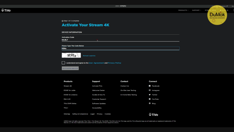Open the Guides & How To link
Viewport: 234px width, 132px height.
(x=99, y=95)
